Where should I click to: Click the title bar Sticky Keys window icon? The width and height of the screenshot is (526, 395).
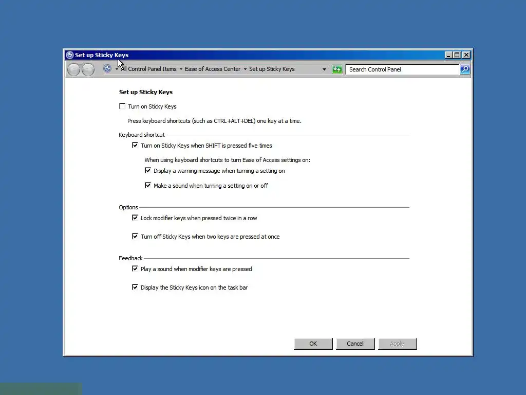(x=70, y=55)
